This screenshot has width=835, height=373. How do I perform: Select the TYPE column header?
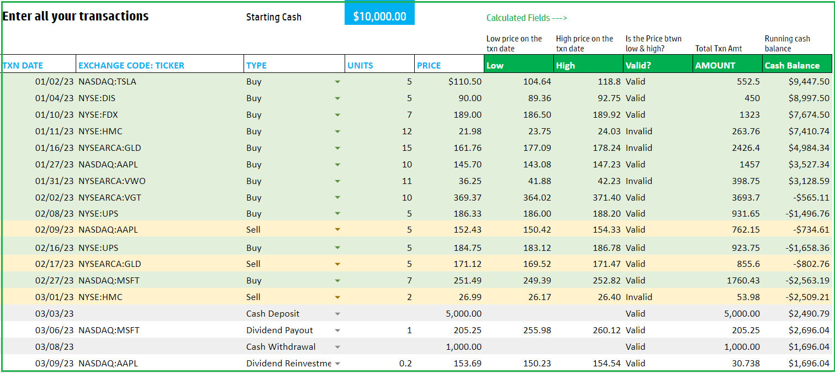coord(294,64)
